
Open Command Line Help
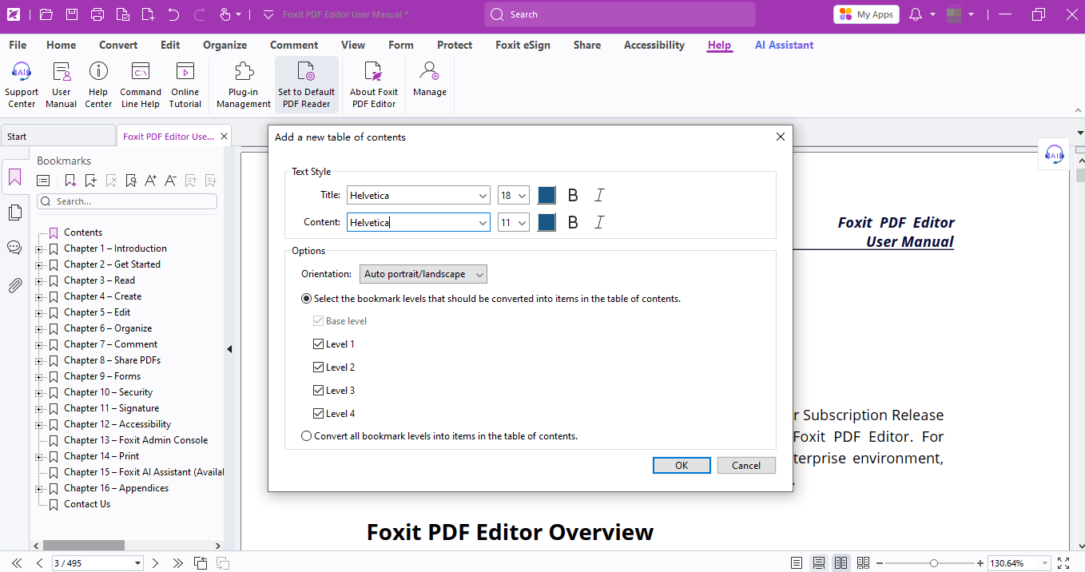[x=141, y=85]
